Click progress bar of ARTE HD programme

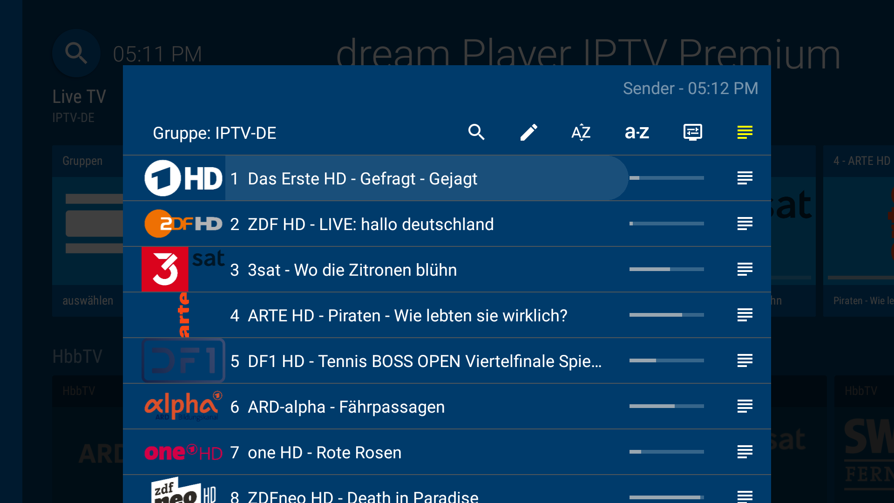click(x=667, y=315)
